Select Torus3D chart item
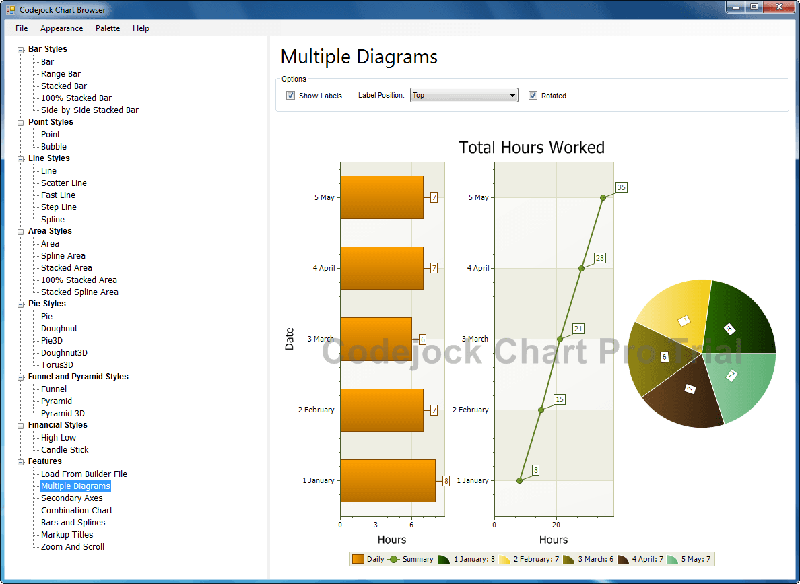The width and height of the screenshot is (800, 584). tap(57, 365)
